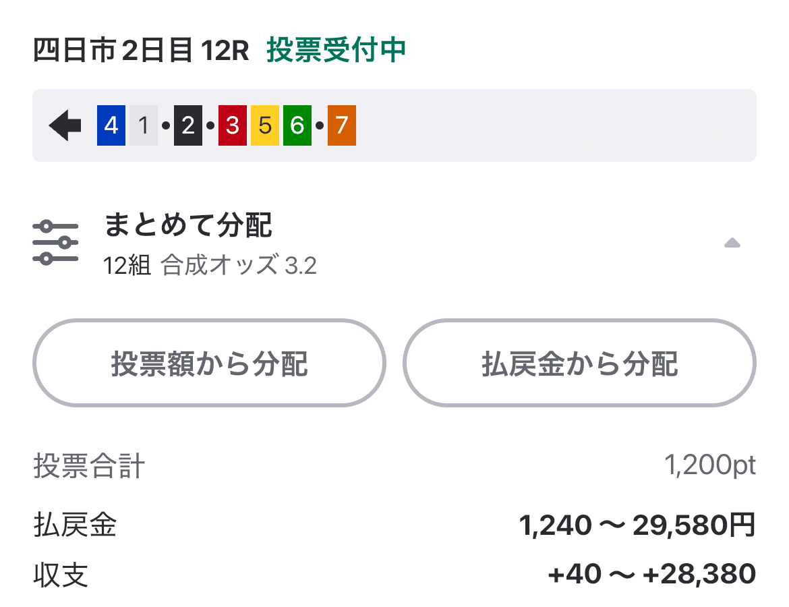Select the black boat number 2 badge
The image size is (789, 607).
187,125
